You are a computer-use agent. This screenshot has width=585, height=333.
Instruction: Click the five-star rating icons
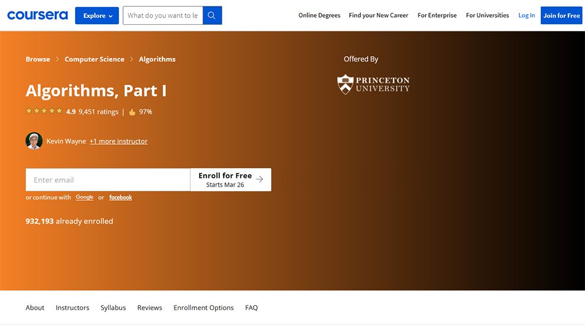point(44,111)
